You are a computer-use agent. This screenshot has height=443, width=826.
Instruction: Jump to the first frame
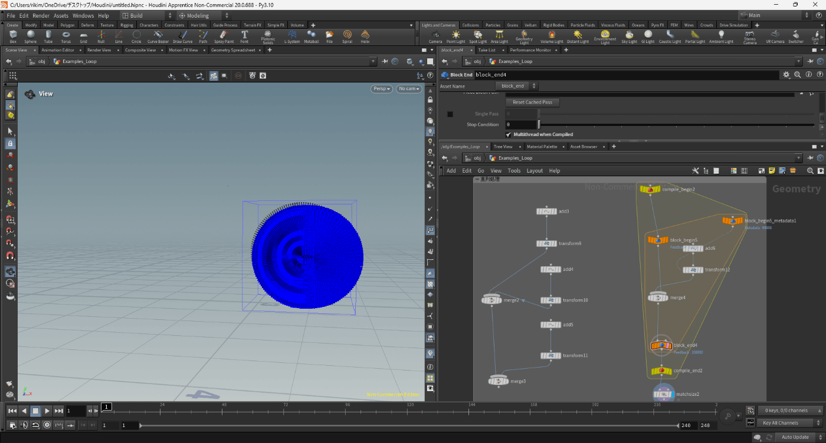coord(12,411)
